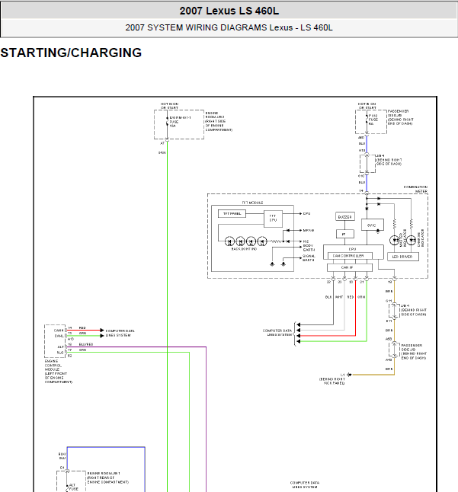Click the master indicator LED symbol

click(x=394, y=241)
